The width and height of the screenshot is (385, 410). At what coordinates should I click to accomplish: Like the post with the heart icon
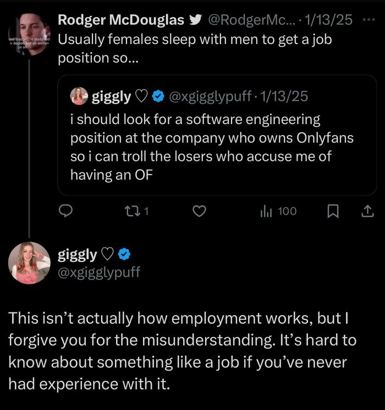200,211
